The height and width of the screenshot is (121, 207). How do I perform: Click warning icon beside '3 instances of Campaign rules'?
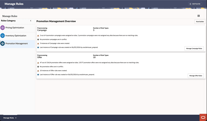(x=38, y=43)
